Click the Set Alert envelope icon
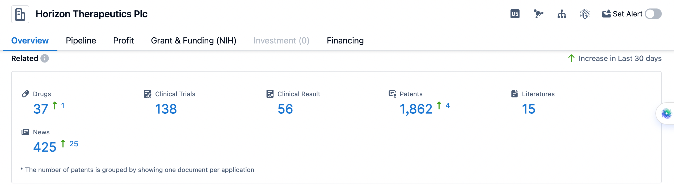 pyautogui.click(x=606, y=14)
